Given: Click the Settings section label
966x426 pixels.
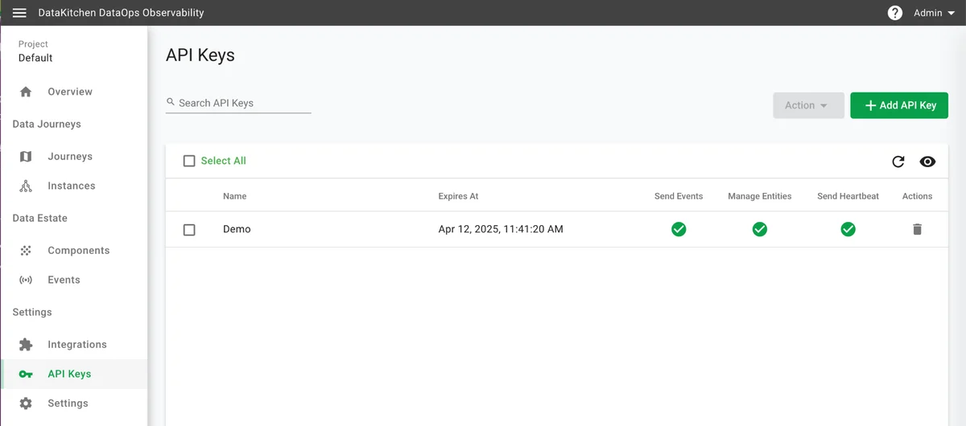Looking at the screenshot, I should pos(32,313).
